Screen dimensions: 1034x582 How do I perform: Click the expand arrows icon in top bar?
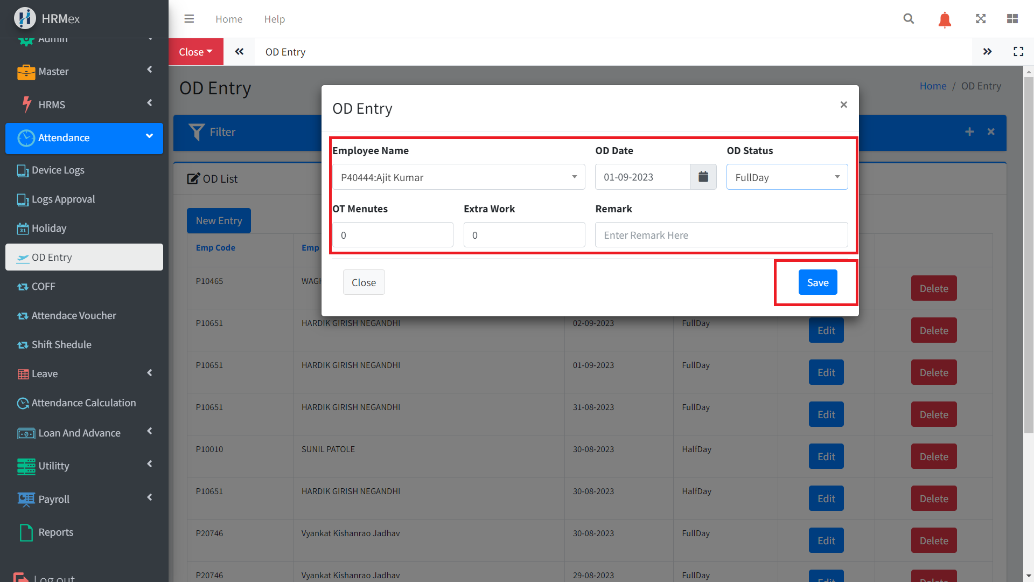click(981, 19)
